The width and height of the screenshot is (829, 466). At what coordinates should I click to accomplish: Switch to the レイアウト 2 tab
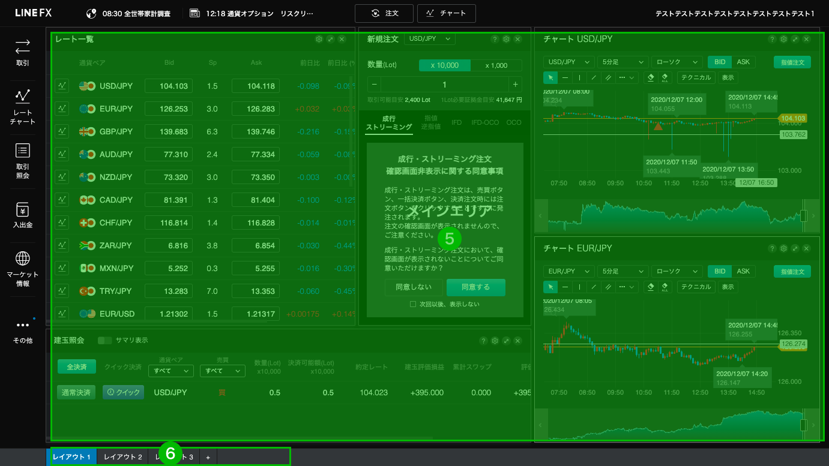[x=122, y=457]
